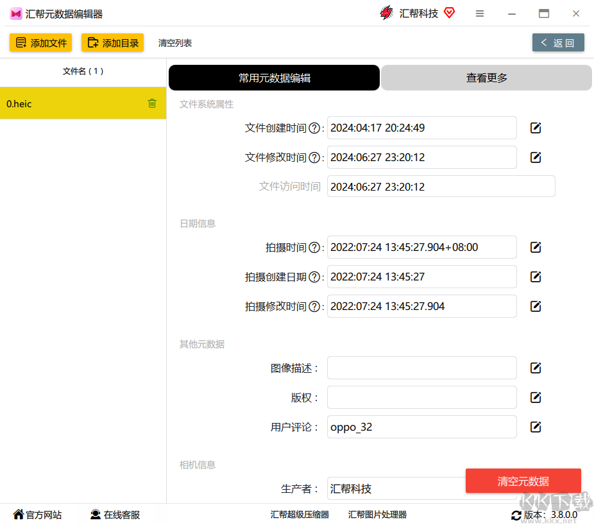Select the 0.heic file in the list

tap(64, 103)
